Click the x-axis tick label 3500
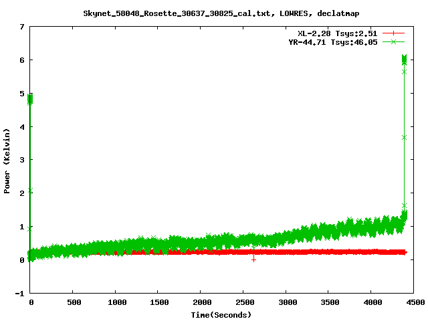 point(330,302)
